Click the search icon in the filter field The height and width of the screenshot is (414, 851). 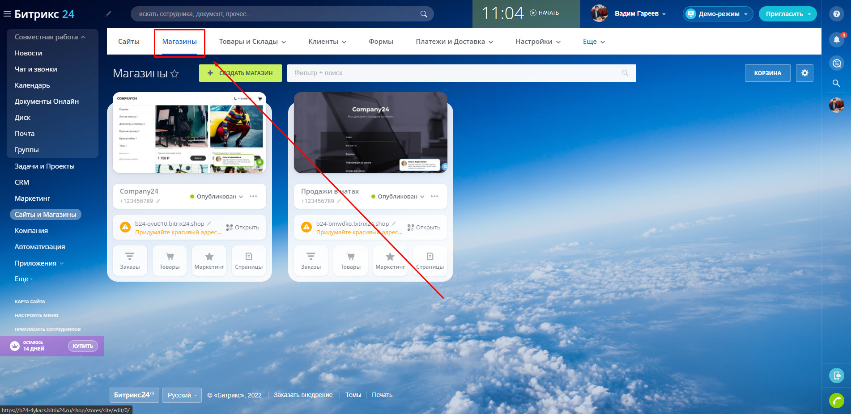tap(625, 73)
